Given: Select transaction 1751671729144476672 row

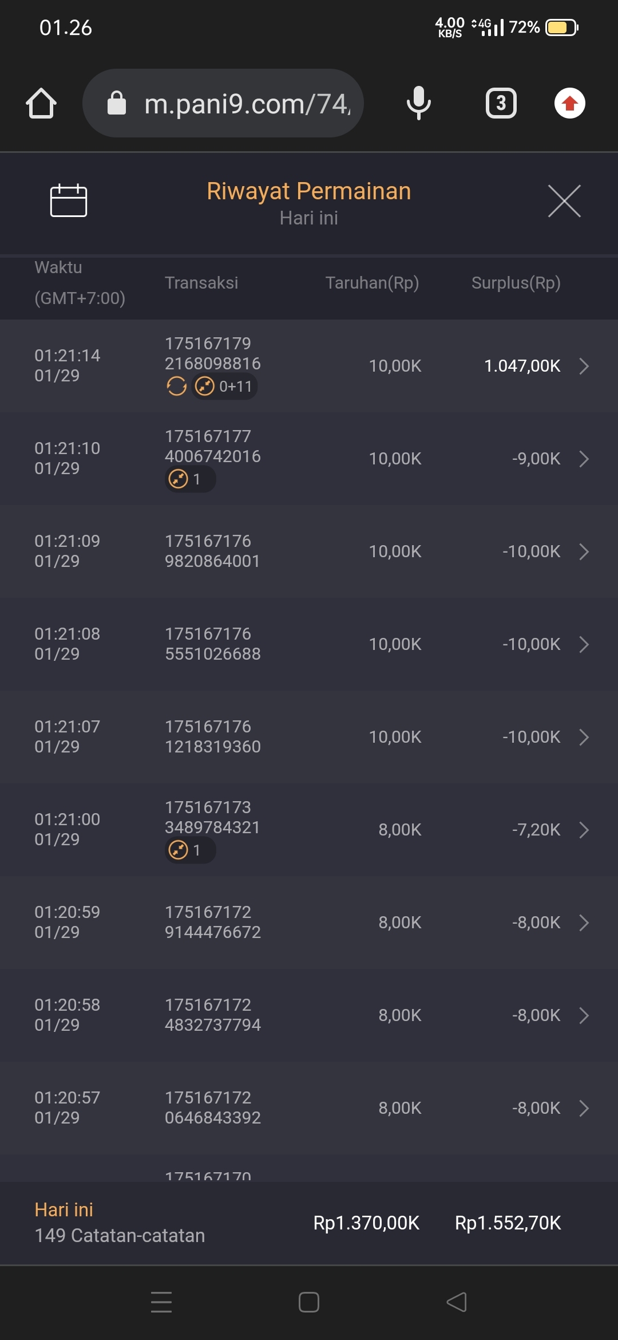Looking at the screenshot, I should (309, 923).
